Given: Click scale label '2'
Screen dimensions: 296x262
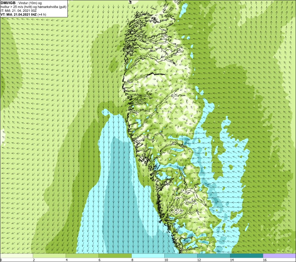Looking at the screenshot, I should pos(34,260).
